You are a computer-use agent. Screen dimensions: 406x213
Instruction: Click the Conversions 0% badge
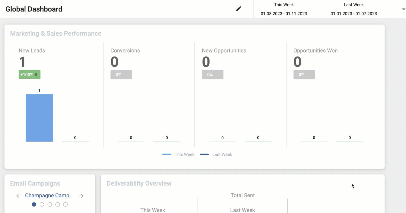(121, 75)
